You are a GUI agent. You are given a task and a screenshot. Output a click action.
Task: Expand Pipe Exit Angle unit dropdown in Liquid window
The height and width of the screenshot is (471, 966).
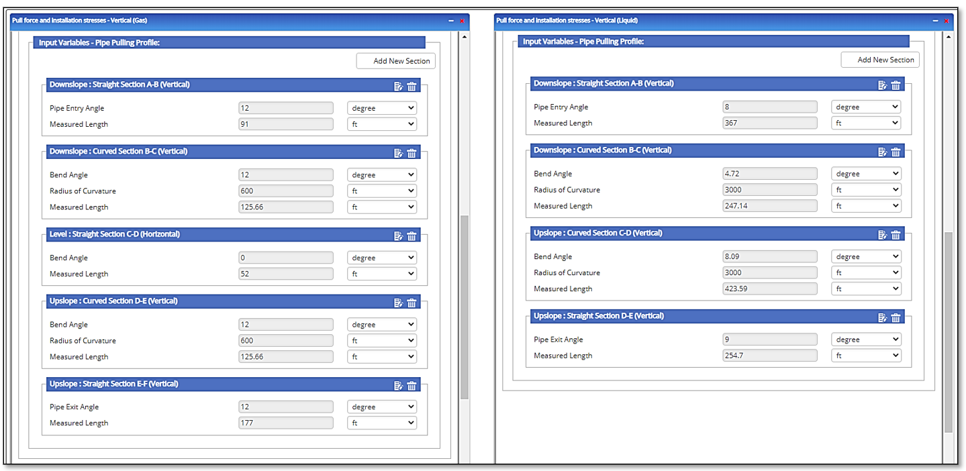tap(865, 339)
